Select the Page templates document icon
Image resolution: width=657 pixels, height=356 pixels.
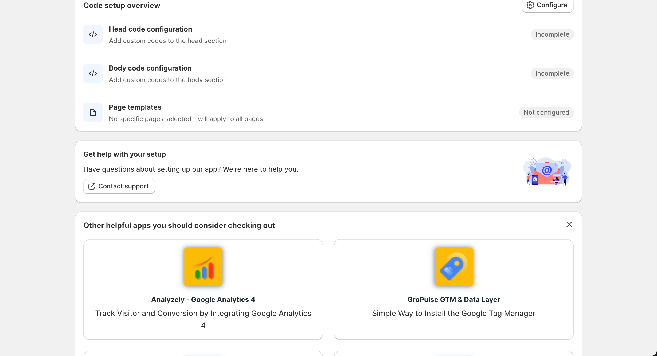point(93,112)
